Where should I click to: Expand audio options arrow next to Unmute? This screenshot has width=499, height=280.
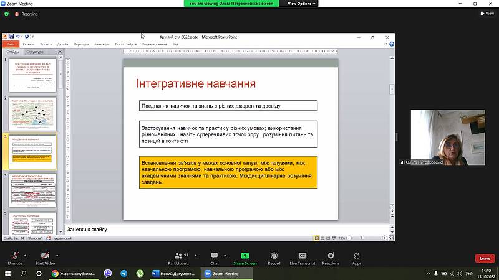pos(26,254)
